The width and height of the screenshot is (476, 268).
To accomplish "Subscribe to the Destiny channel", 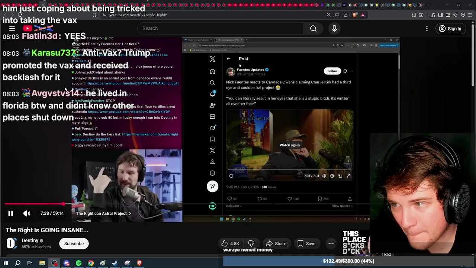I will click(74, 243).
